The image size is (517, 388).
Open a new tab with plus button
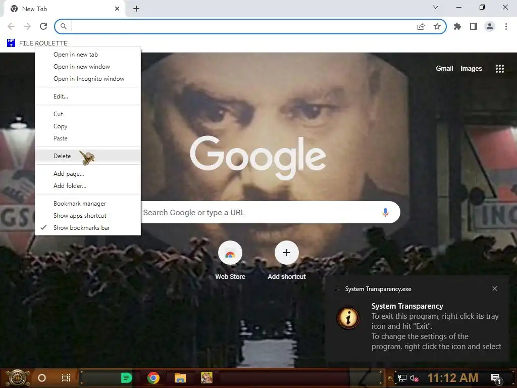136,9
